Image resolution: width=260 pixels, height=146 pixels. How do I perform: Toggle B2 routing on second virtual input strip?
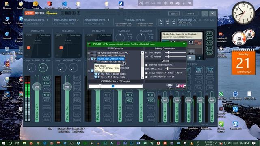150,101
